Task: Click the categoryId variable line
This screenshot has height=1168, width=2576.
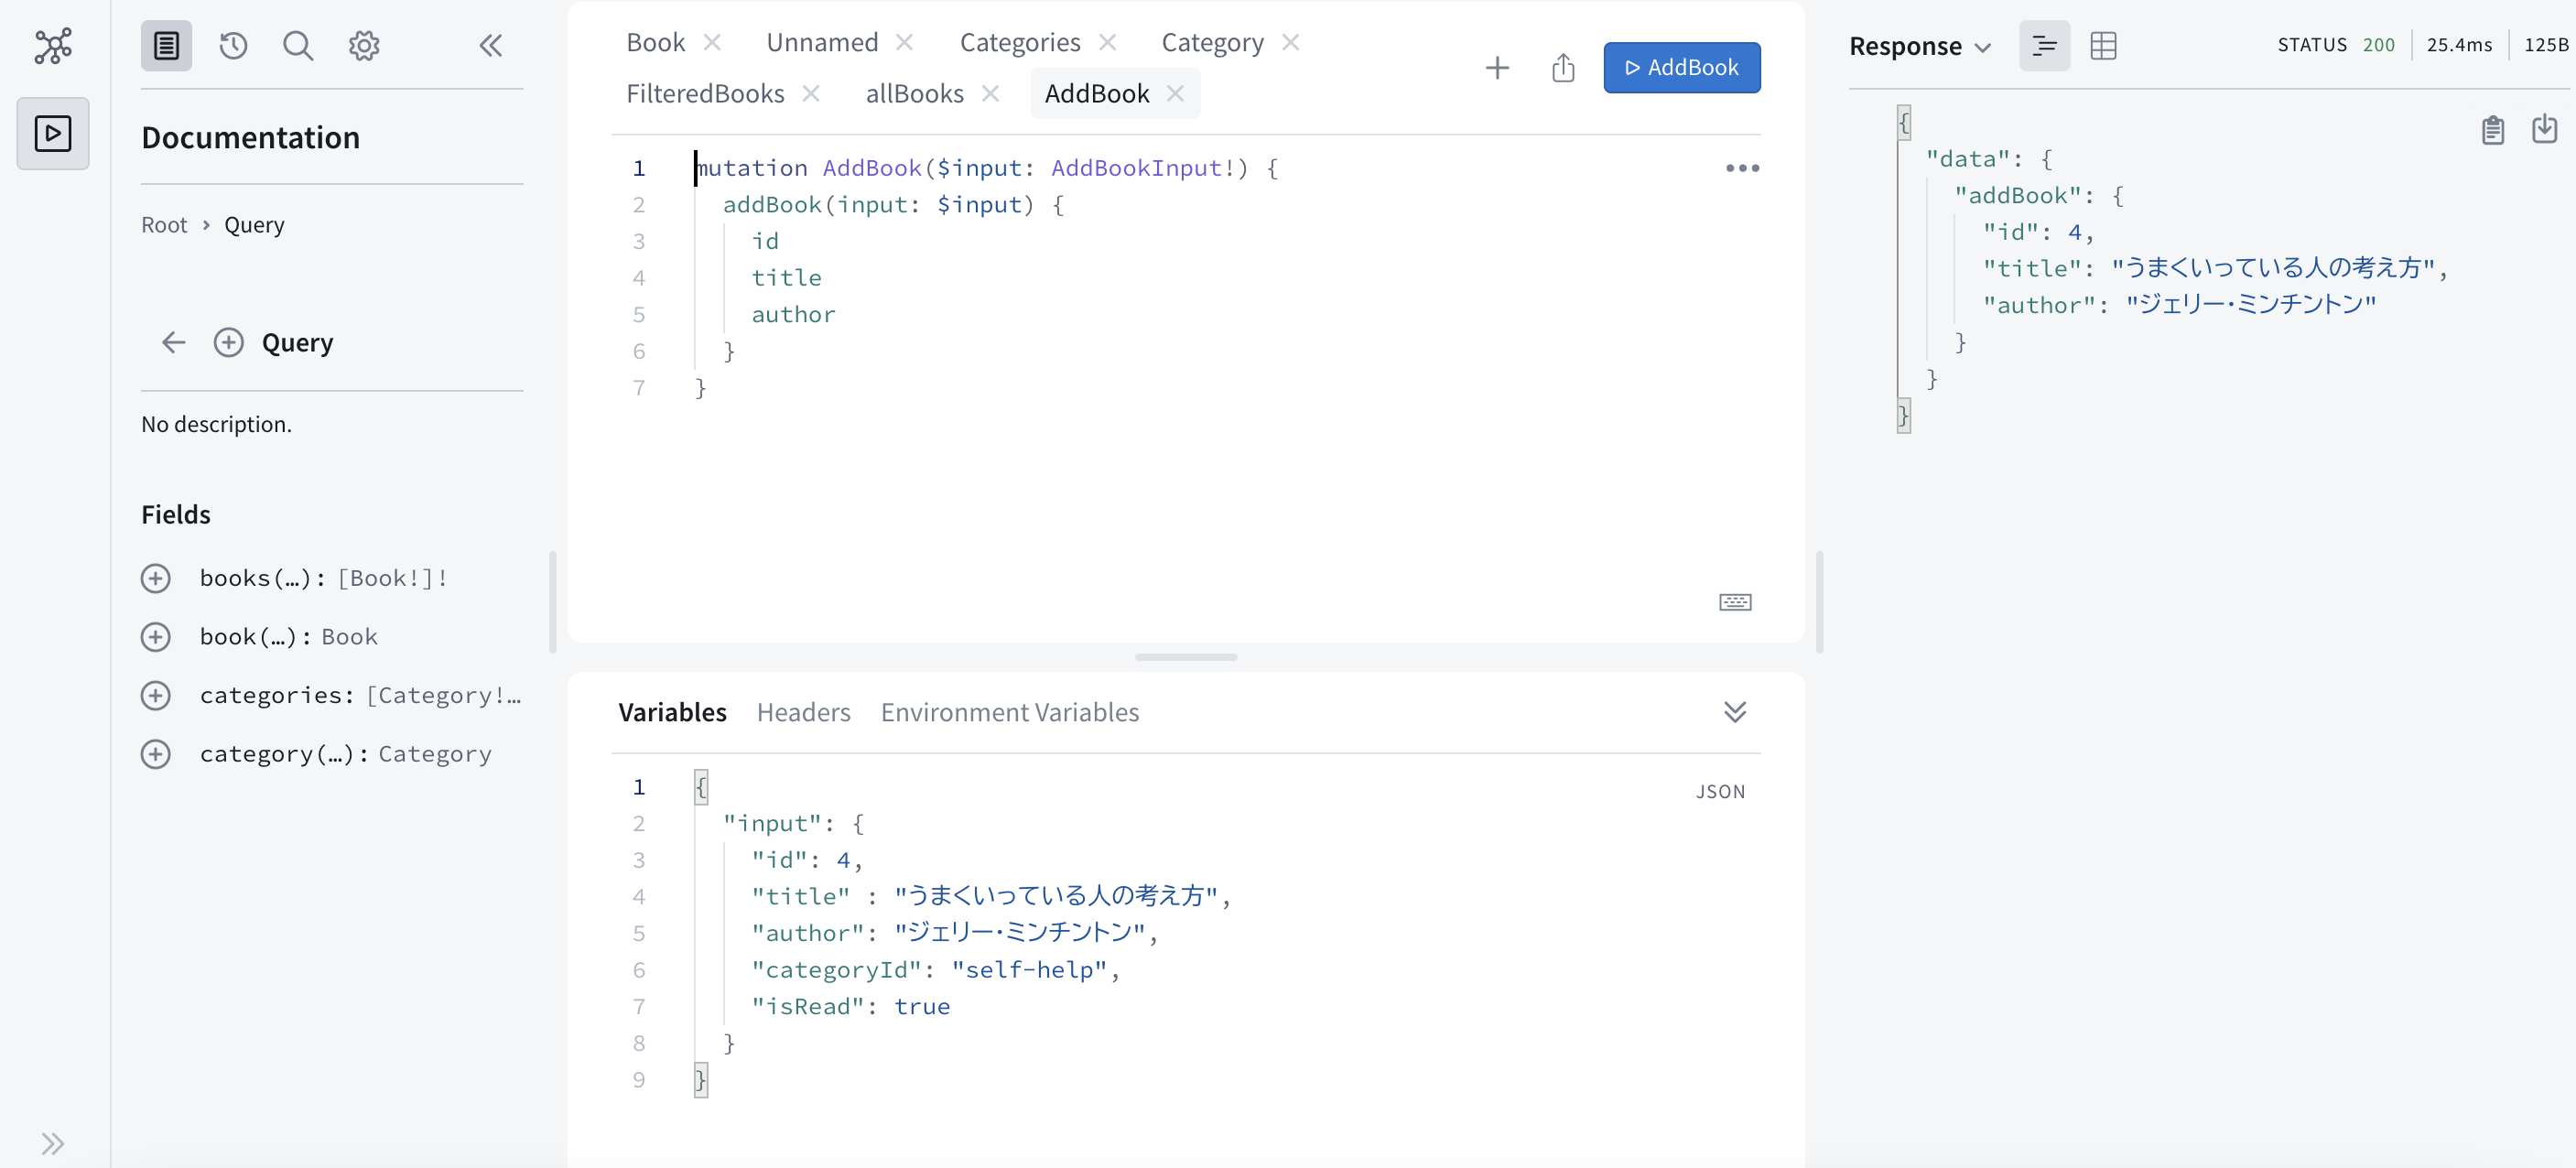Action: tap(935, 970)
